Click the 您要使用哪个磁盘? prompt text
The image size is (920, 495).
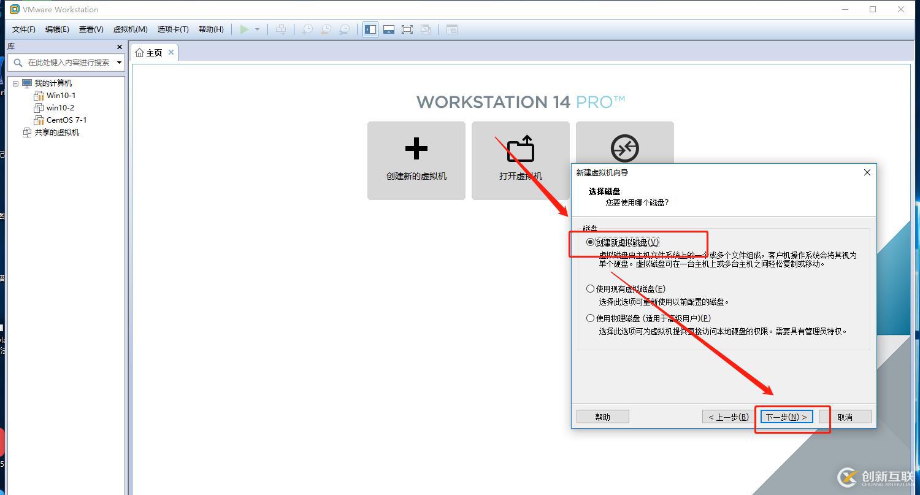coord(637,202)
